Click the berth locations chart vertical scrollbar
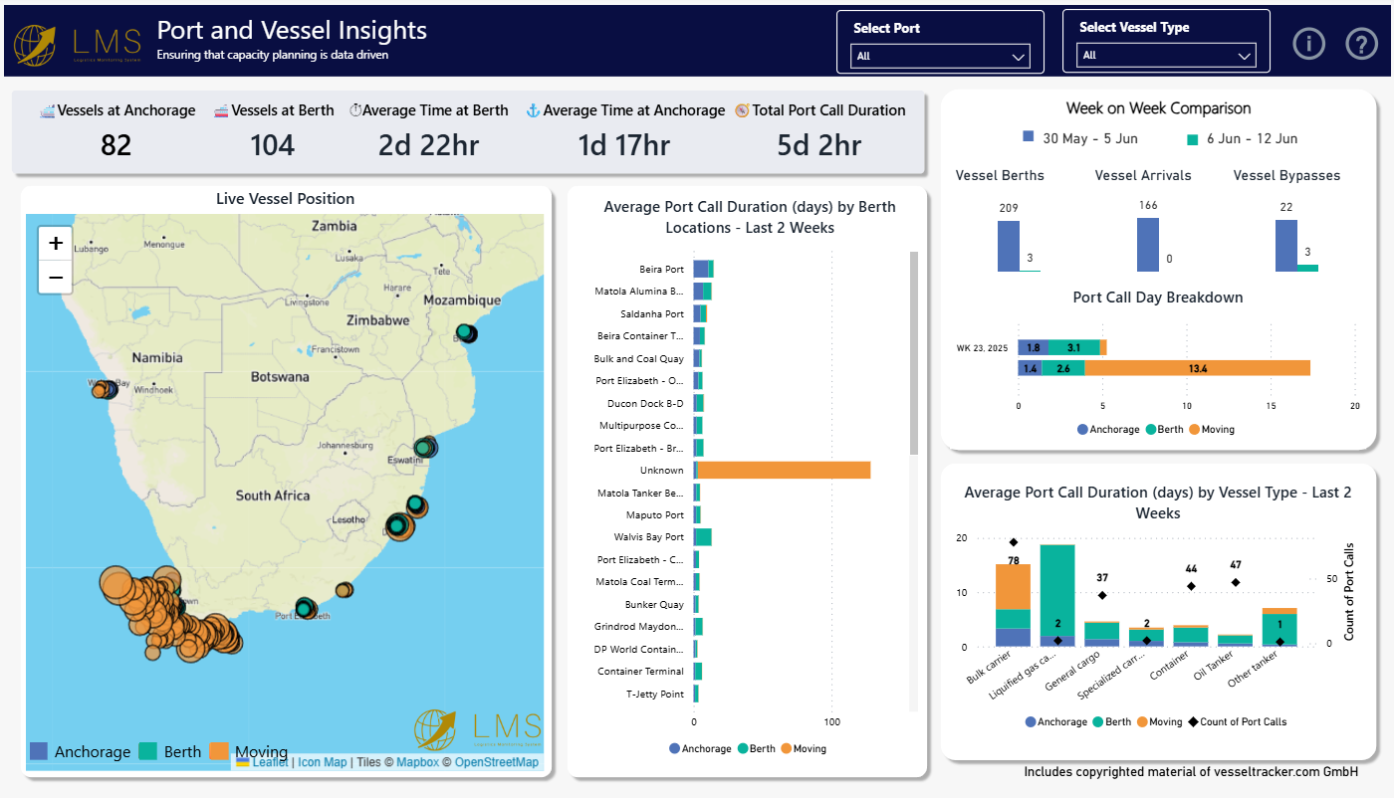1394x798 pixels. [x=914, y=353]
